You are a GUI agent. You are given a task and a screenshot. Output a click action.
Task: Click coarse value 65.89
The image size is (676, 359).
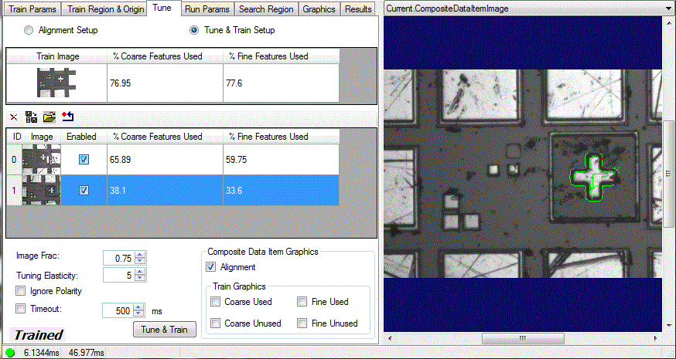(121, 160)
